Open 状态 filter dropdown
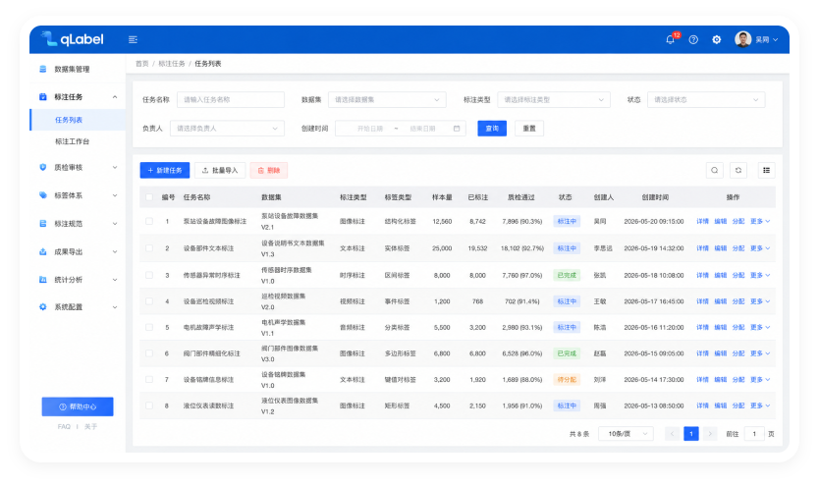This screenshot has height=486, width=819. 706,100
